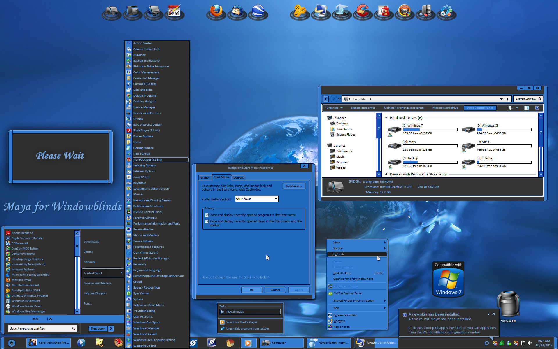The width and height of the screenshot is (558, 349).
Task: Click the Open Control Panel button
Action: (x=480, y=108)
